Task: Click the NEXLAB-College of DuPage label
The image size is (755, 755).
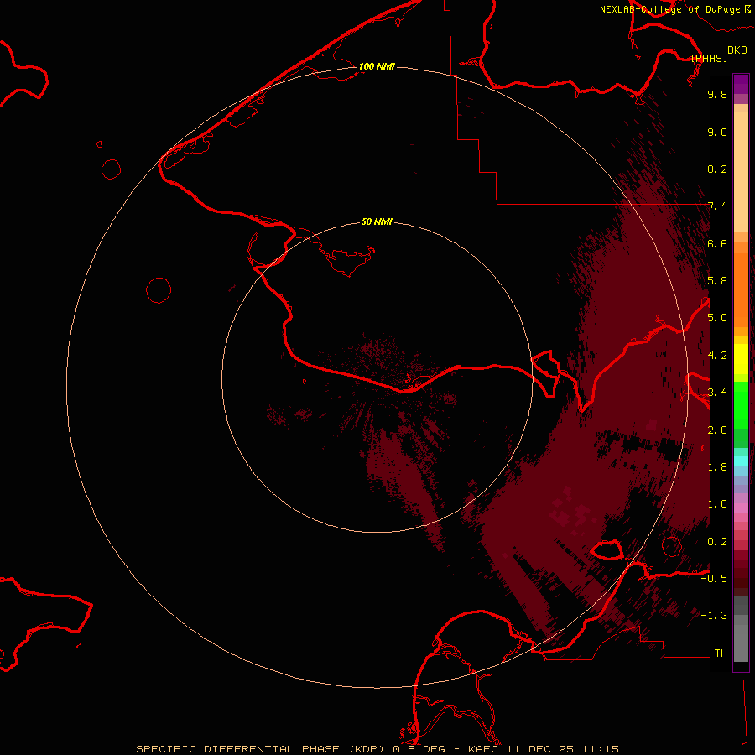Action: [669, 9]
